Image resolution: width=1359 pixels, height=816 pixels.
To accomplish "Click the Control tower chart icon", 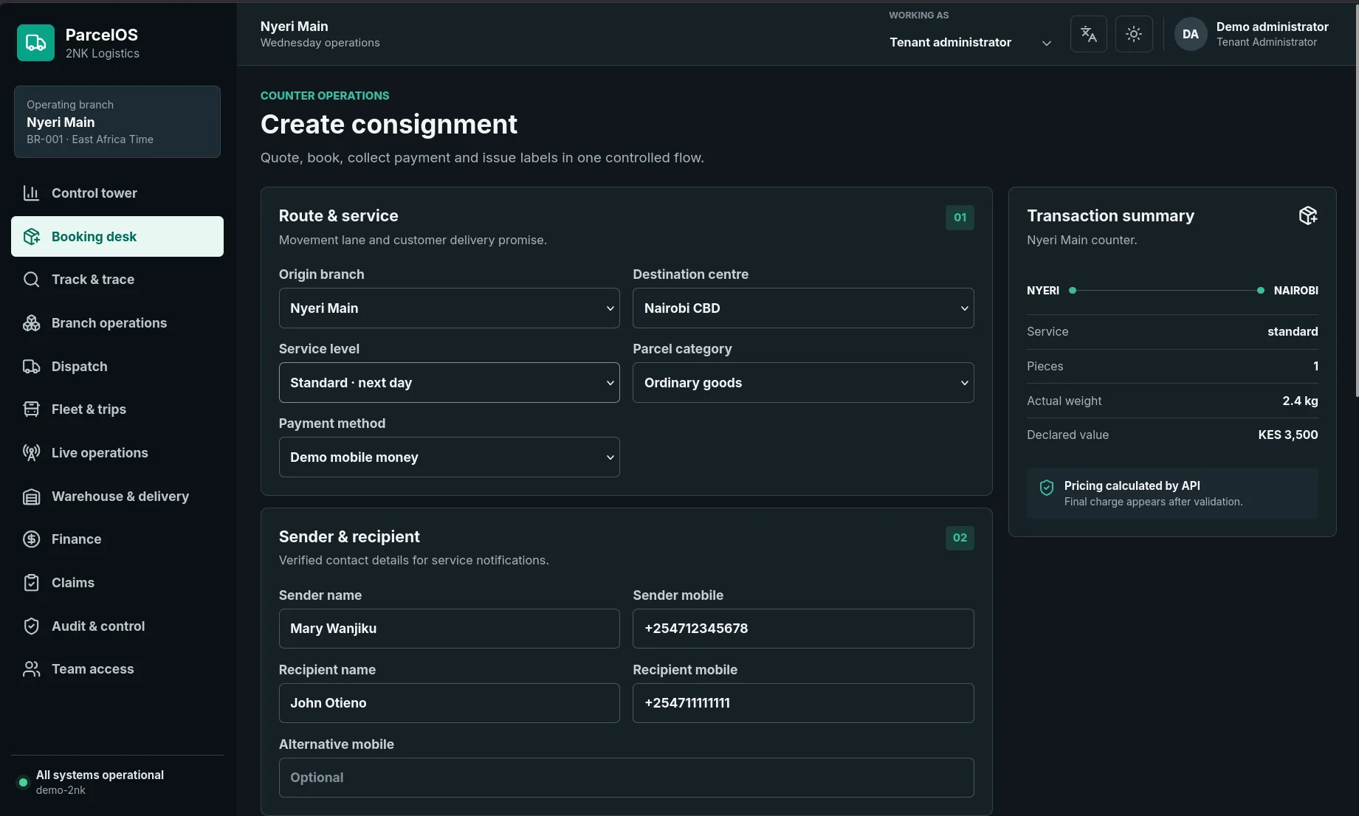I will (x=31, y=193).
